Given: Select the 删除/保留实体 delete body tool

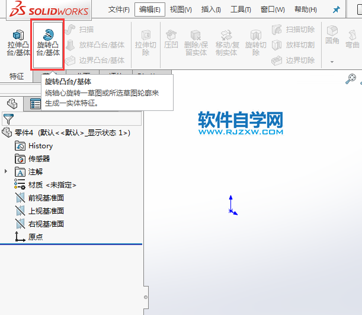Looking at the screenshot, I should 196,43.
